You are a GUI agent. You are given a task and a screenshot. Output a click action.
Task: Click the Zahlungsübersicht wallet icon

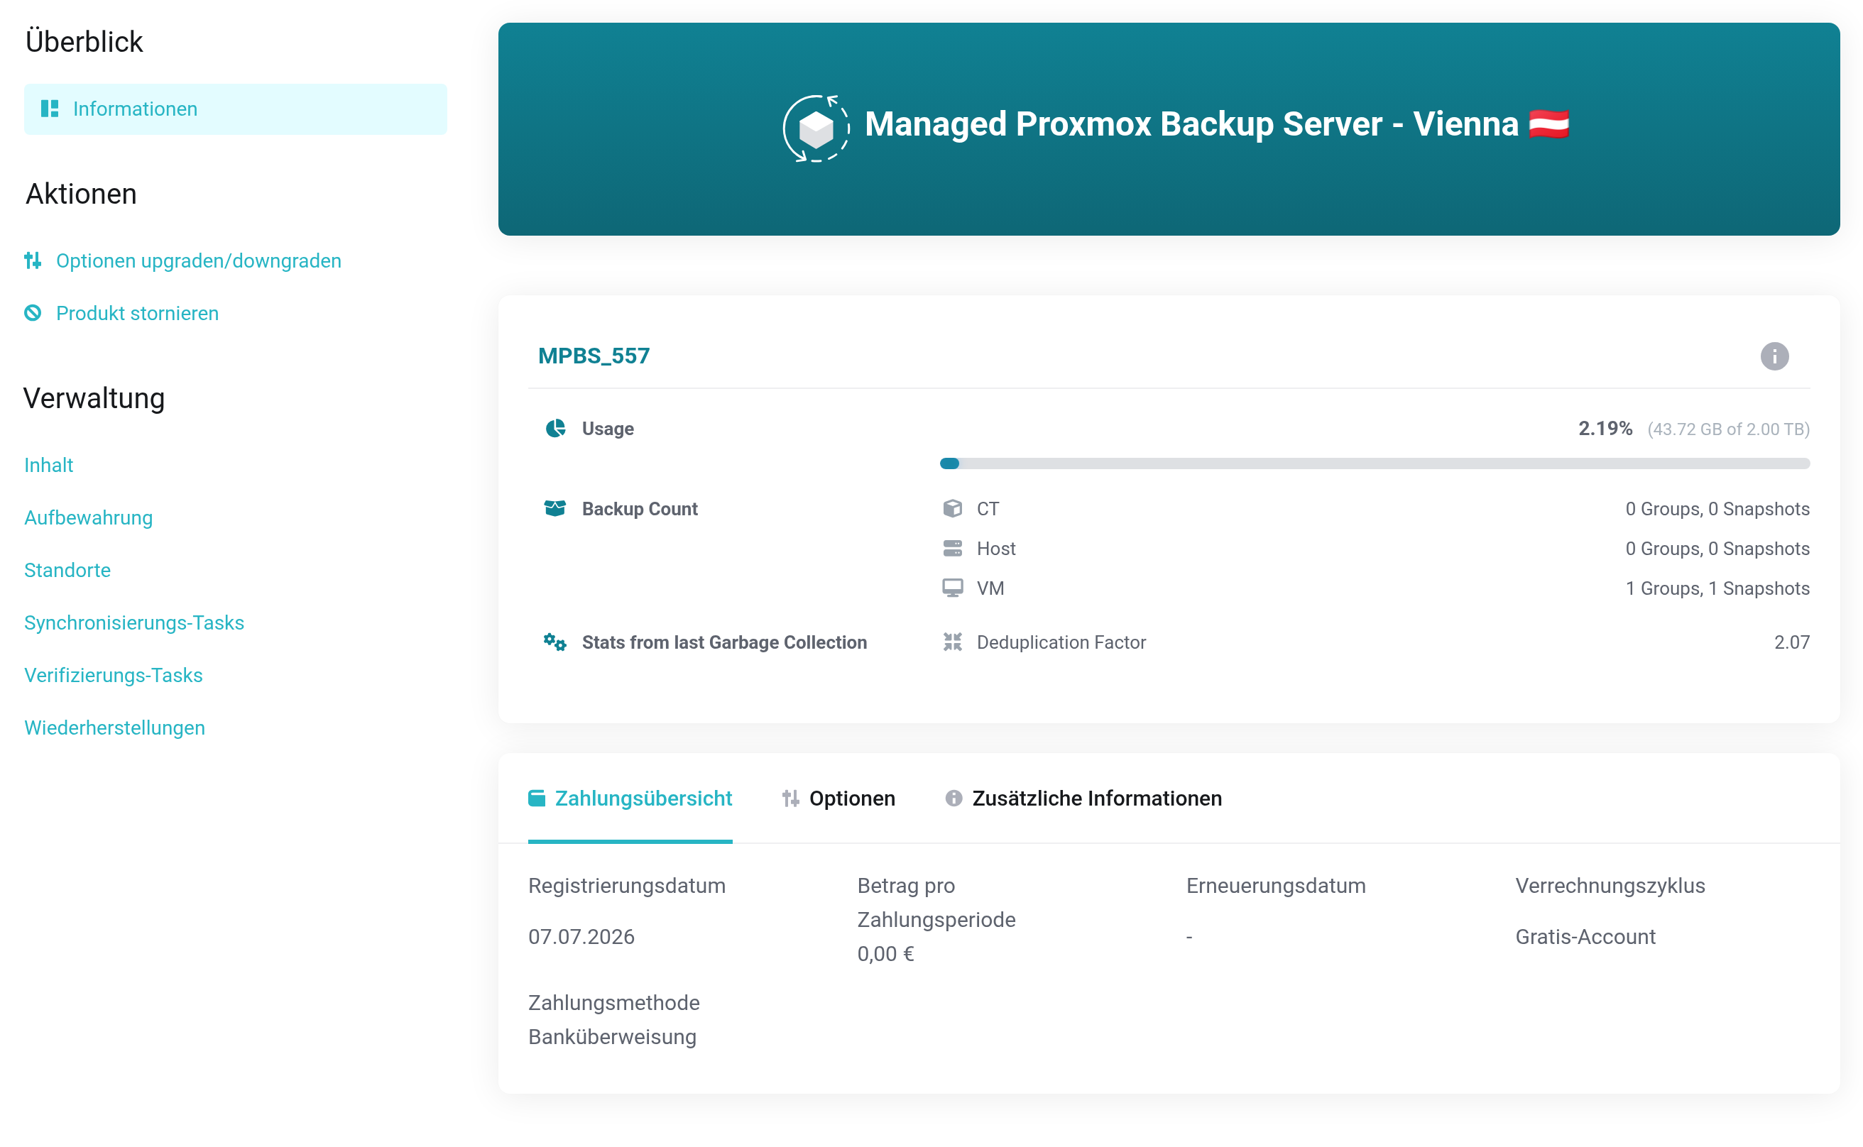(x=537, y=798)
